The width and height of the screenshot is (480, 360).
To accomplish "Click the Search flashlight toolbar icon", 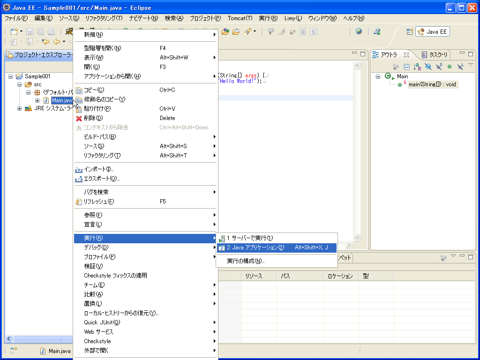I will (247, 31).
